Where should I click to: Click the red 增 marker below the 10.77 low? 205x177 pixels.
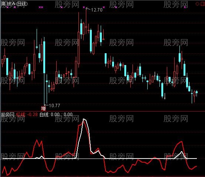pyautogui.click(x=44, y=109)
